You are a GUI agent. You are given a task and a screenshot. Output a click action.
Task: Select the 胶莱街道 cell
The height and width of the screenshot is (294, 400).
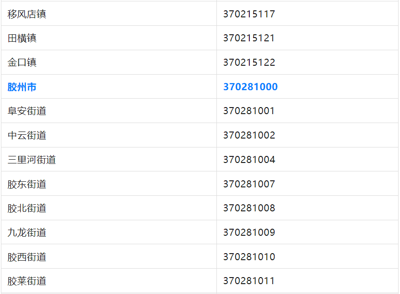[x=27, y=281]
